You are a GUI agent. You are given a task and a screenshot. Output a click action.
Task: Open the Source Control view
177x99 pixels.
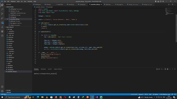click(2, 14)
